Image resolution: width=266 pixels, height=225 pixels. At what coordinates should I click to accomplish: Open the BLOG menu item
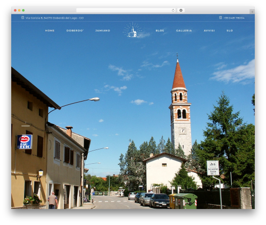point(160,30)
